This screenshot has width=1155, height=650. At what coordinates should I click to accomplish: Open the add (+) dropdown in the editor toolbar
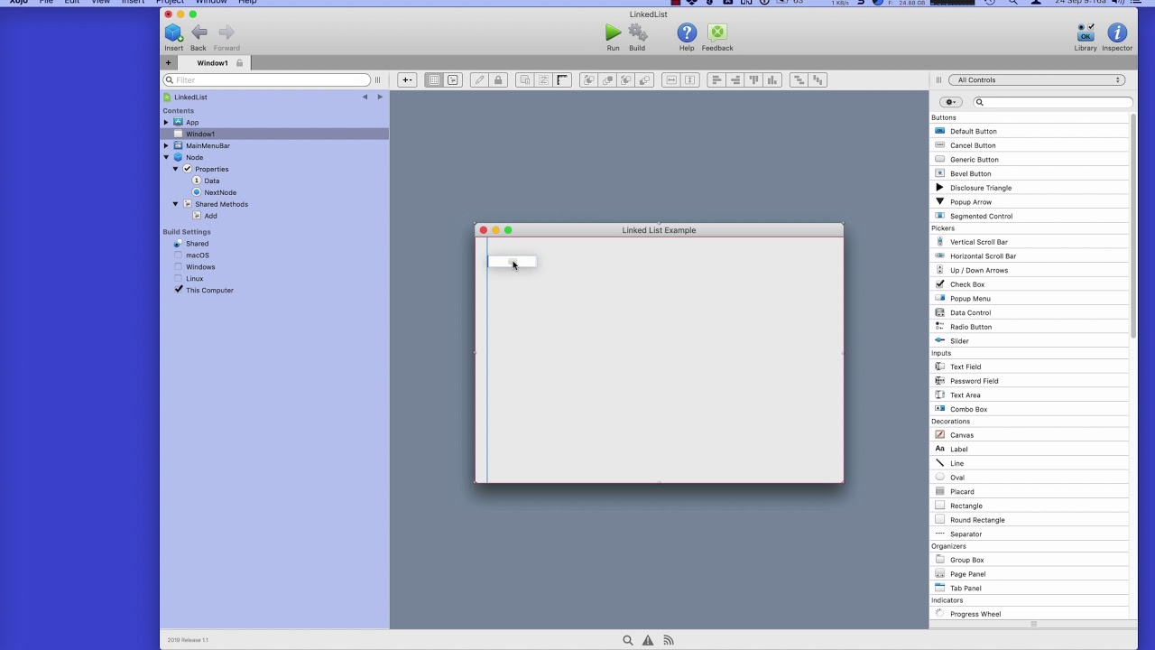(407, 80)
